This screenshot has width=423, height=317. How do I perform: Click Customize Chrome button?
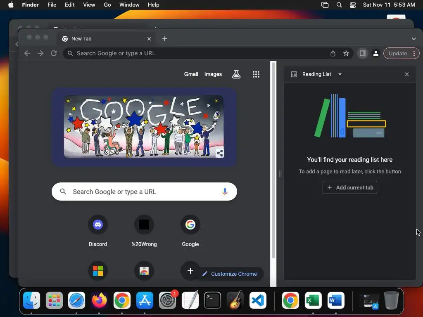tap(230, 274)
